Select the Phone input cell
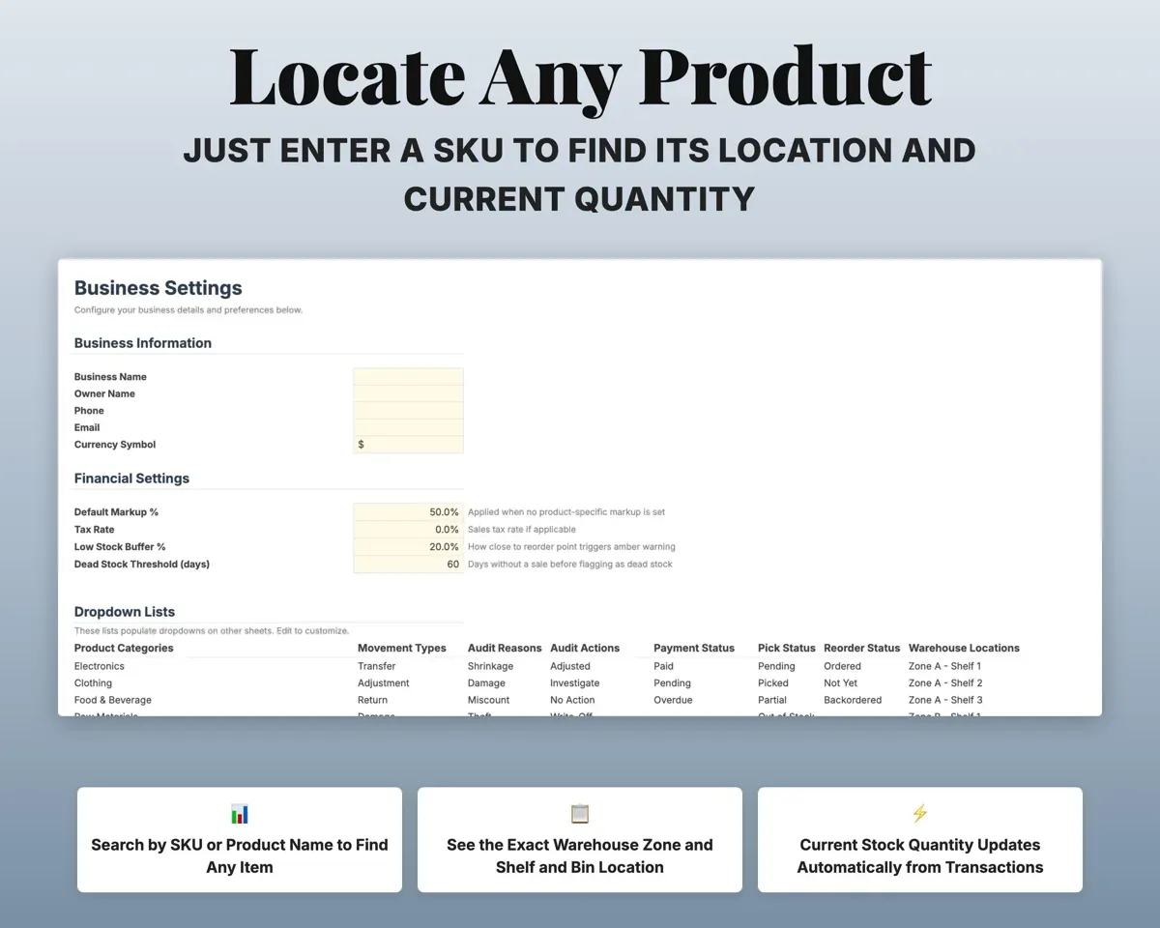1160x928 pixels. tap(408, 411)
